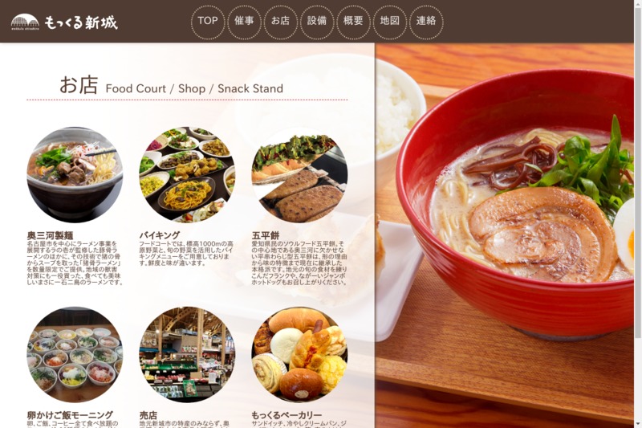Open the 売店 shop interior image
The width and height of the screenshot is (642, 428).
click(x=187, y=355)
